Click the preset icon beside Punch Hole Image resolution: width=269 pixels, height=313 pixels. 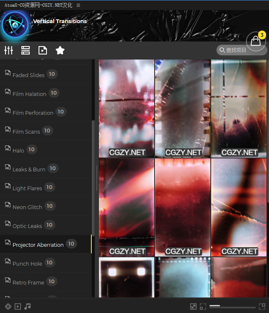8,261
